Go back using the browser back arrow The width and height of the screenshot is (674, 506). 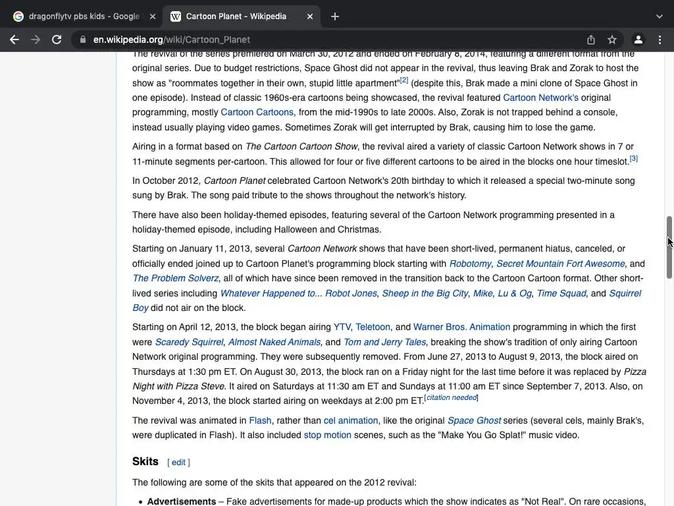click(14, 40)
